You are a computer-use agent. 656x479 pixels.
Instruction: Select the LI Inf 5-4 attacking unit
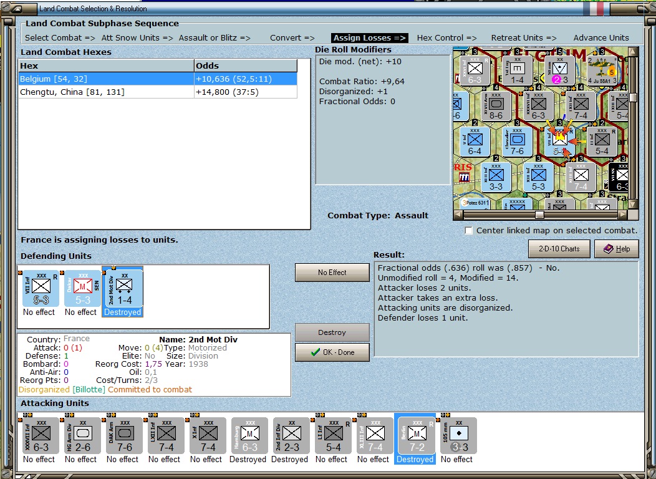[334, 435]
